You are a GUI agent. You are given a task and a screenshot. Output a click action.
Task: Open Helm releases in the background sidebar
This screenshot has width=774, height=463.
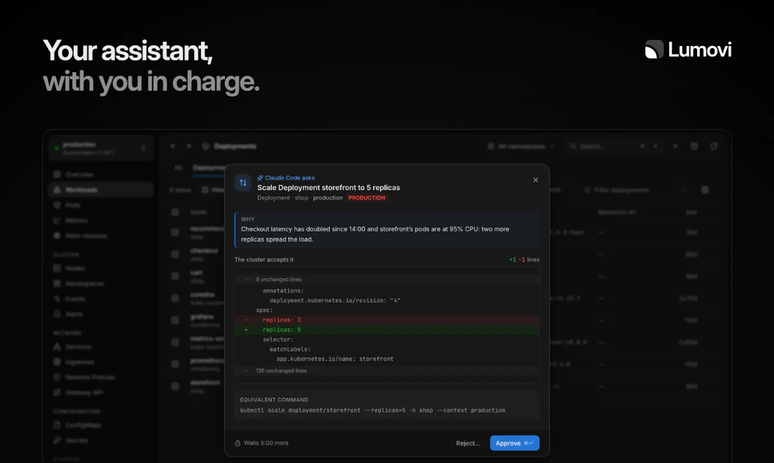101,236
